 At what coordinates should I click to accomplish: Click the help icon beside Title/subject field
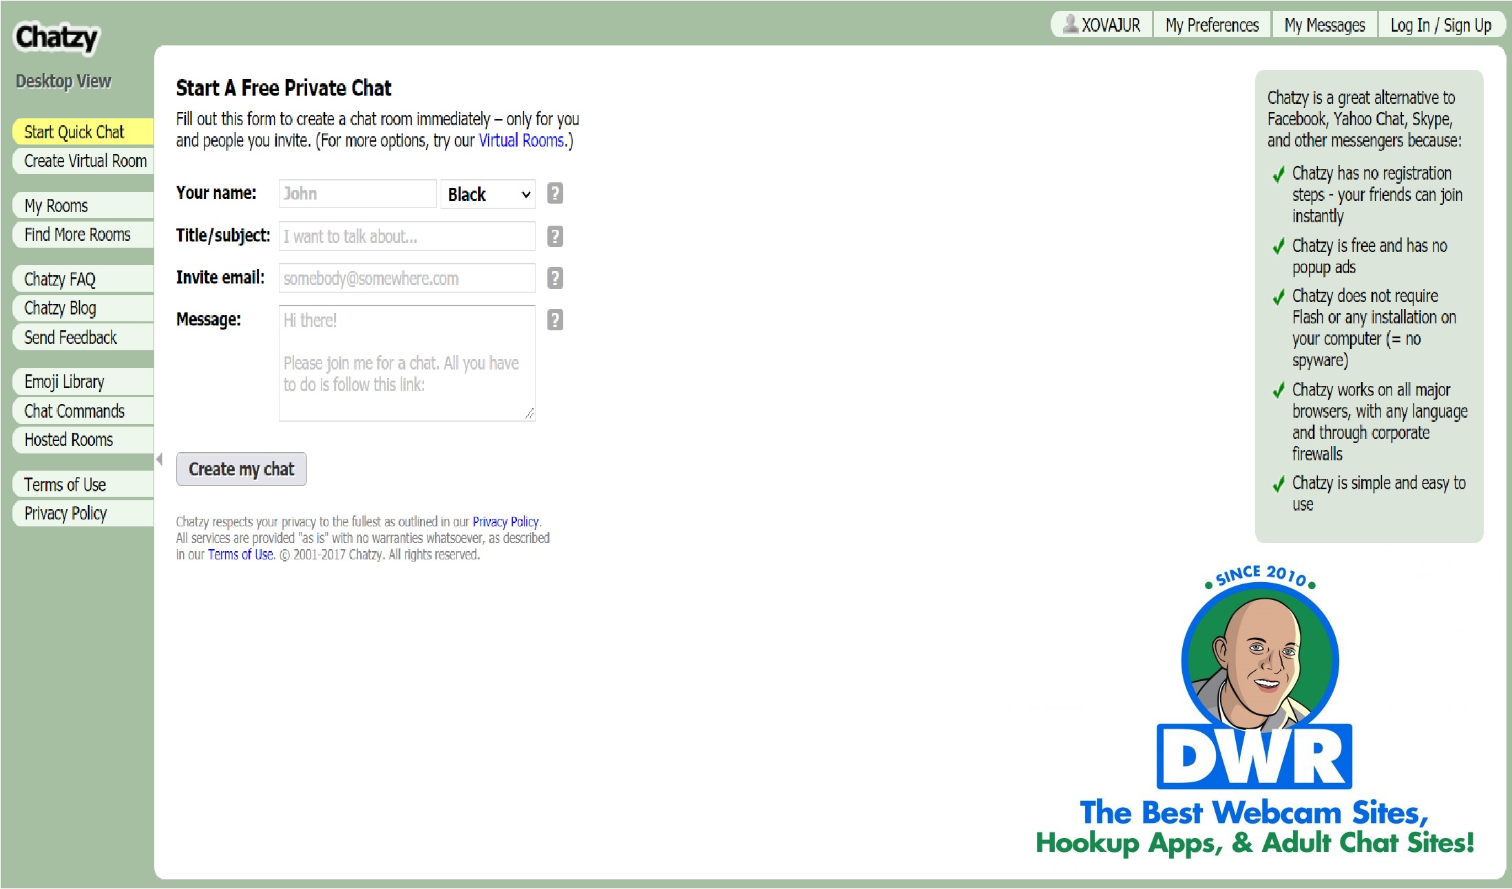[555, 236]
